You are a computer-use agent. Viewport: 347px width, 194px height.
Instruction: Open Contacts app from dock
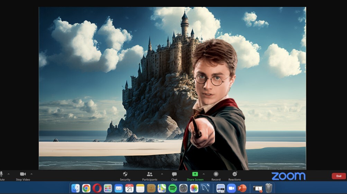151,188
